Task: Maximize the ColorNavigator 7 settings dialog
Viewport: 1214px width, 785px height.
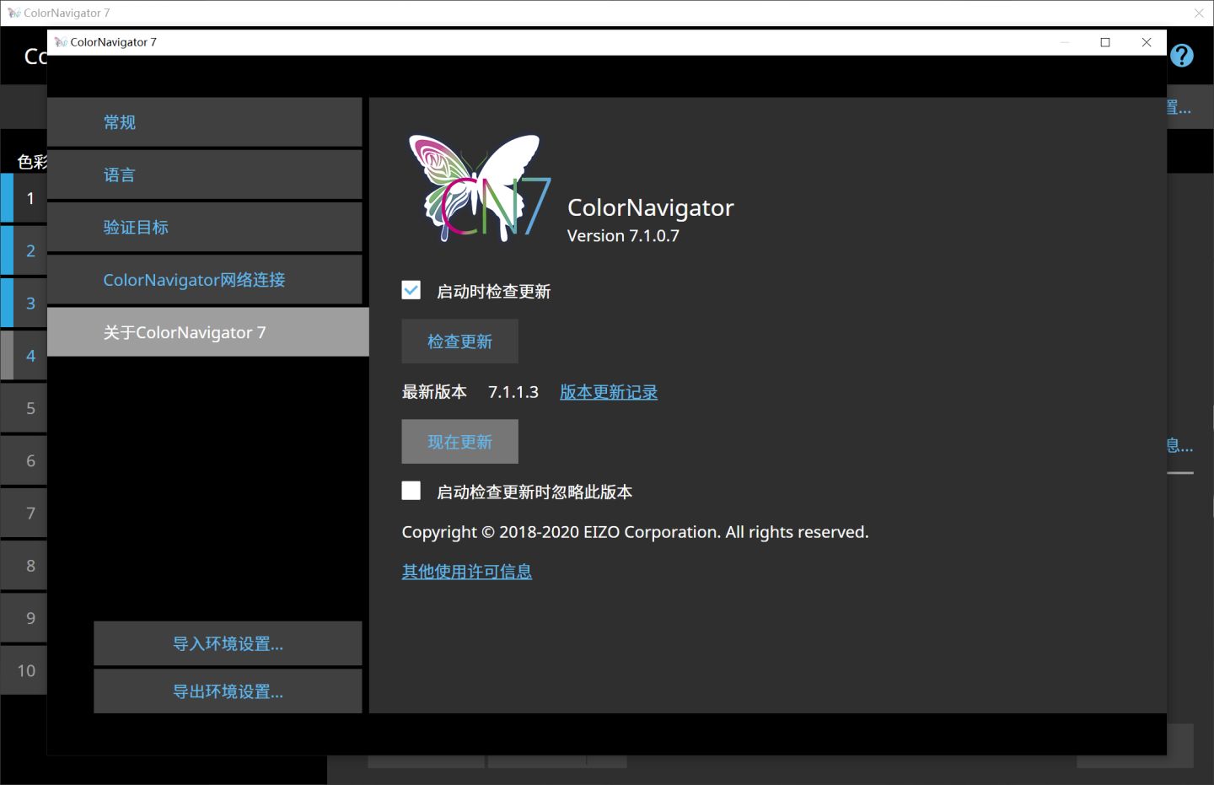Action: [x=1105, y=42]
